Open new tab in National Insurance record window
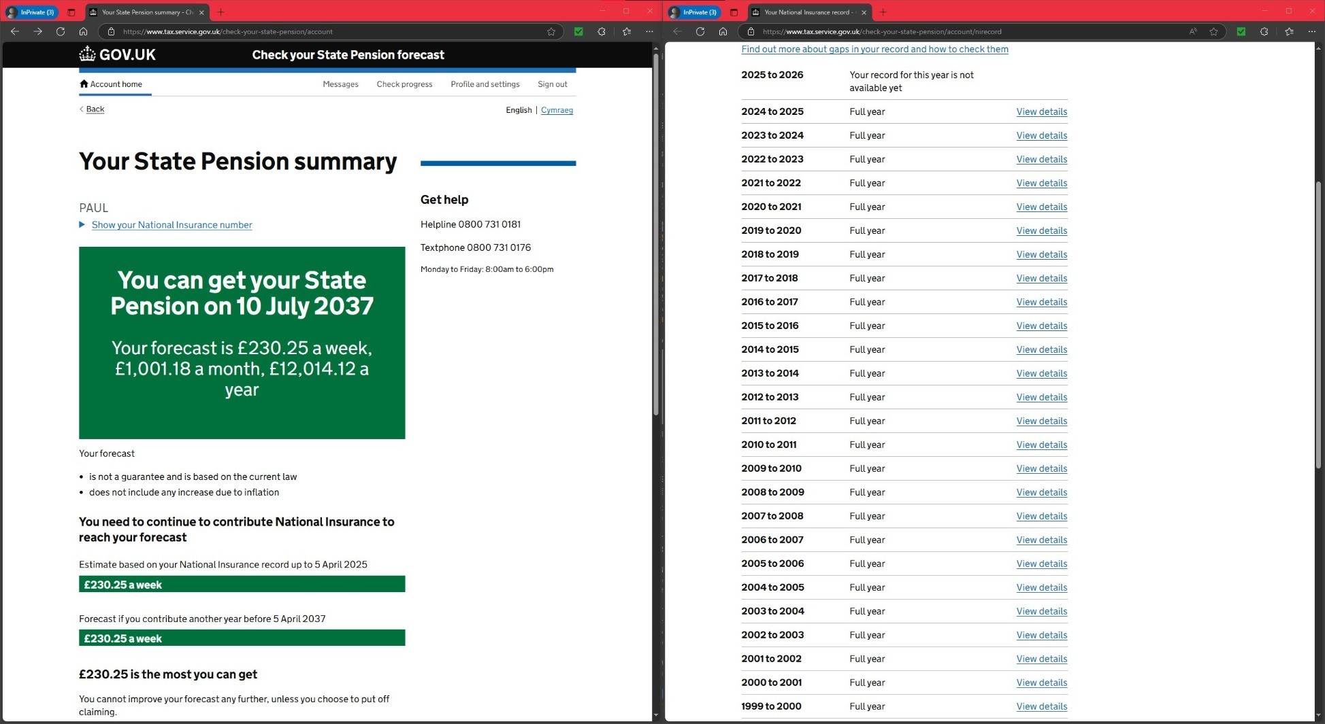This screenshot has width=1325, height=724. pos(883,12)
